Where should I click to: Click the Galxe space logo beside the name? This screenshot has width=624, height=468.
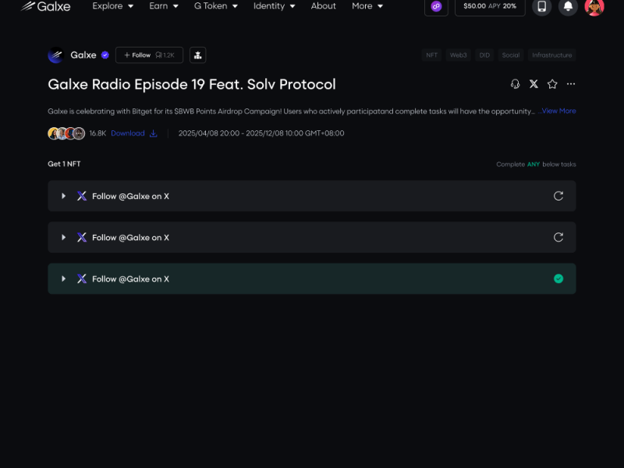pyautogui.click(x=55, y=55)
